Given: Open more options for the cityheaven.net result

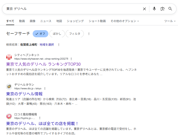Looking at the screenshot, I should (71, 59).
